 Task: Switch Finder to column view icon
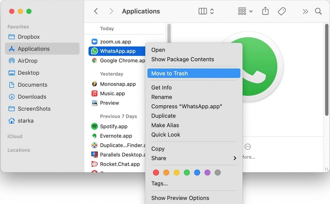pos(203,11)
